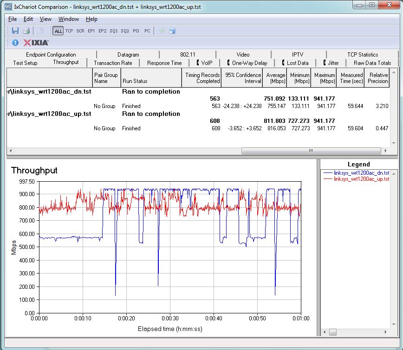Click the Copy toolbar icon
Image resolution: width=403 pixels, height=350 pixels.
point(40,31)
